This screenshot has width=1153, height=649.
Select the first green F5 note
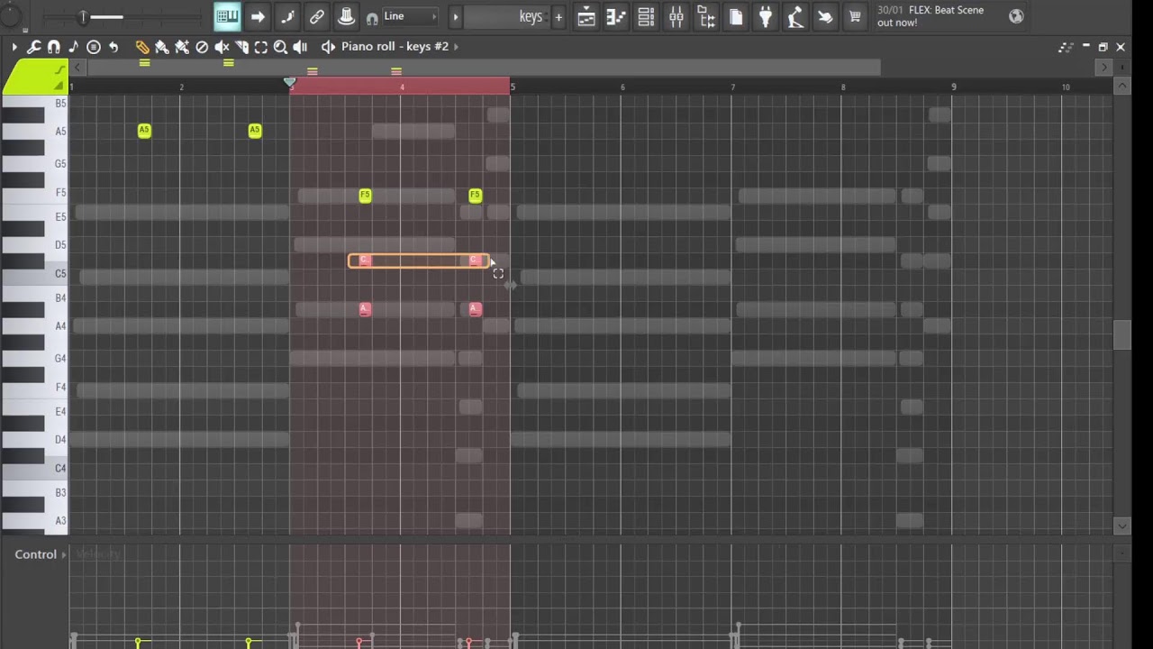pos(365,195)
